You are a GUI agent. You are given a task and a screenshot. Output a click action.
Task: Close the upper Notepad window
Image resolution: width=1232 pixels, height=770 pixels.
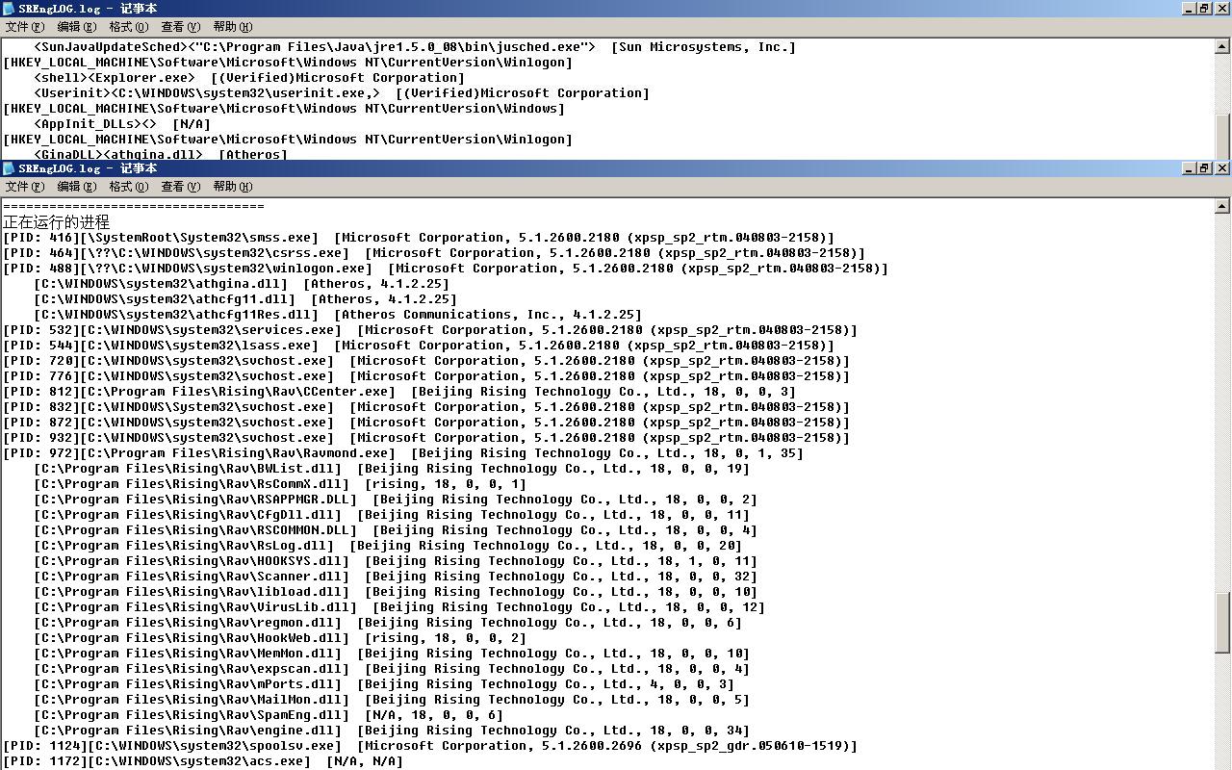(x=1222, y=9)
